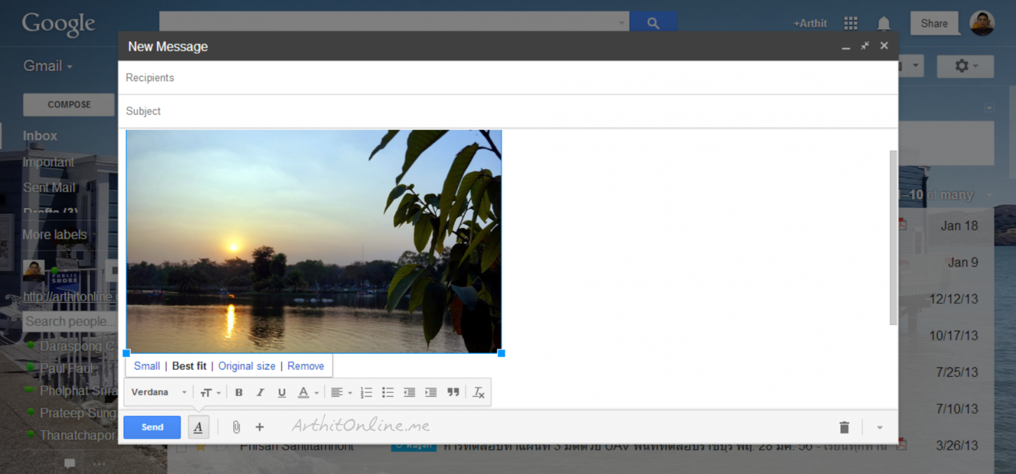Increase the indent
Image resolution: width=1016 pixels, height=474 pixels.
click(x=431, y=392)
